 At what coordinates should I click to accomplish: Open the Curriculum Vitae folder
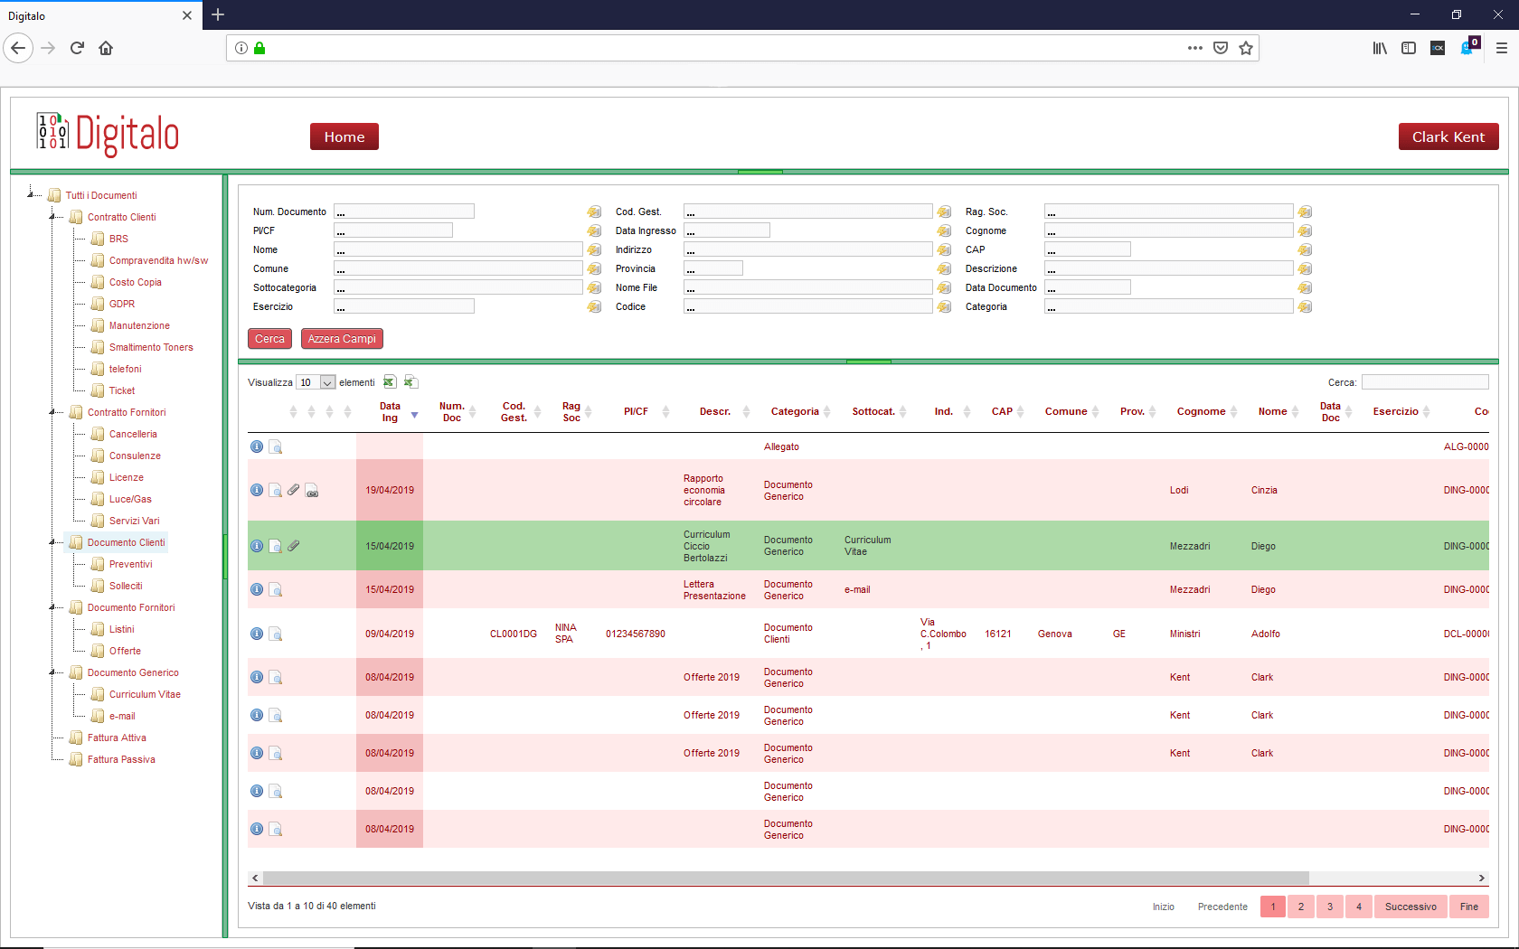pos(145,694)
